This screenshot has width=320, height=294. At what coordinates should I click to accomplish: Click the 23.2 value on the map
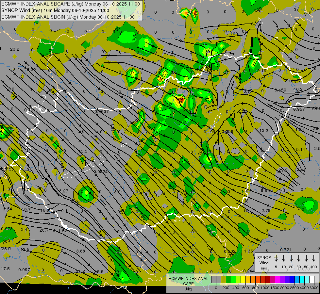pyautogui.click(x=15, y=49)
